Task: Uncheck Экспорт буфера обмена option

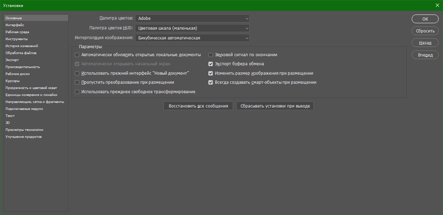Action: coord(210,64)
